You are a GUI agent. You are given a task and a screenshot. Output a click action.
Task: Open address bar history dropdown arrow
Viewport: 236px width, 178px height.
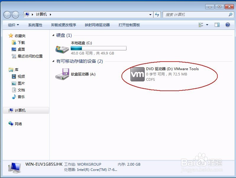pyautogui.click(x=150, y=15)
